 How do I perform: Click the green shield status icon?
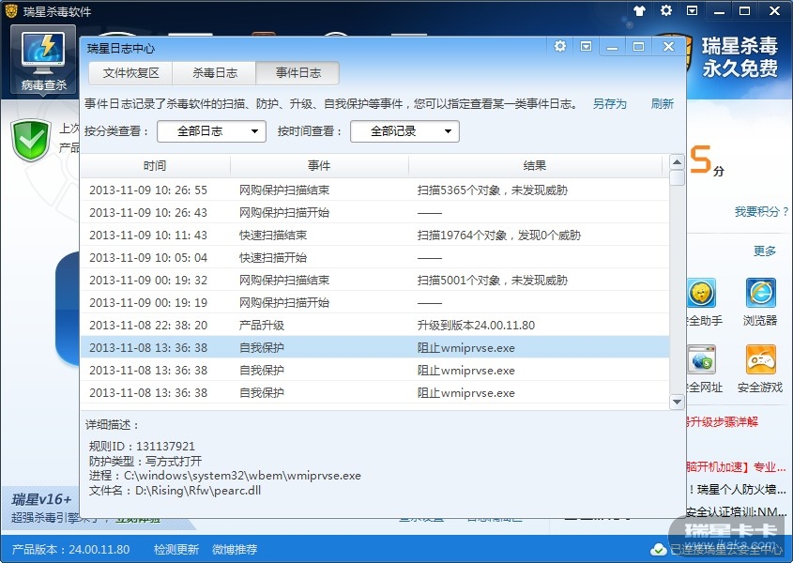click(x=30, y=140)
